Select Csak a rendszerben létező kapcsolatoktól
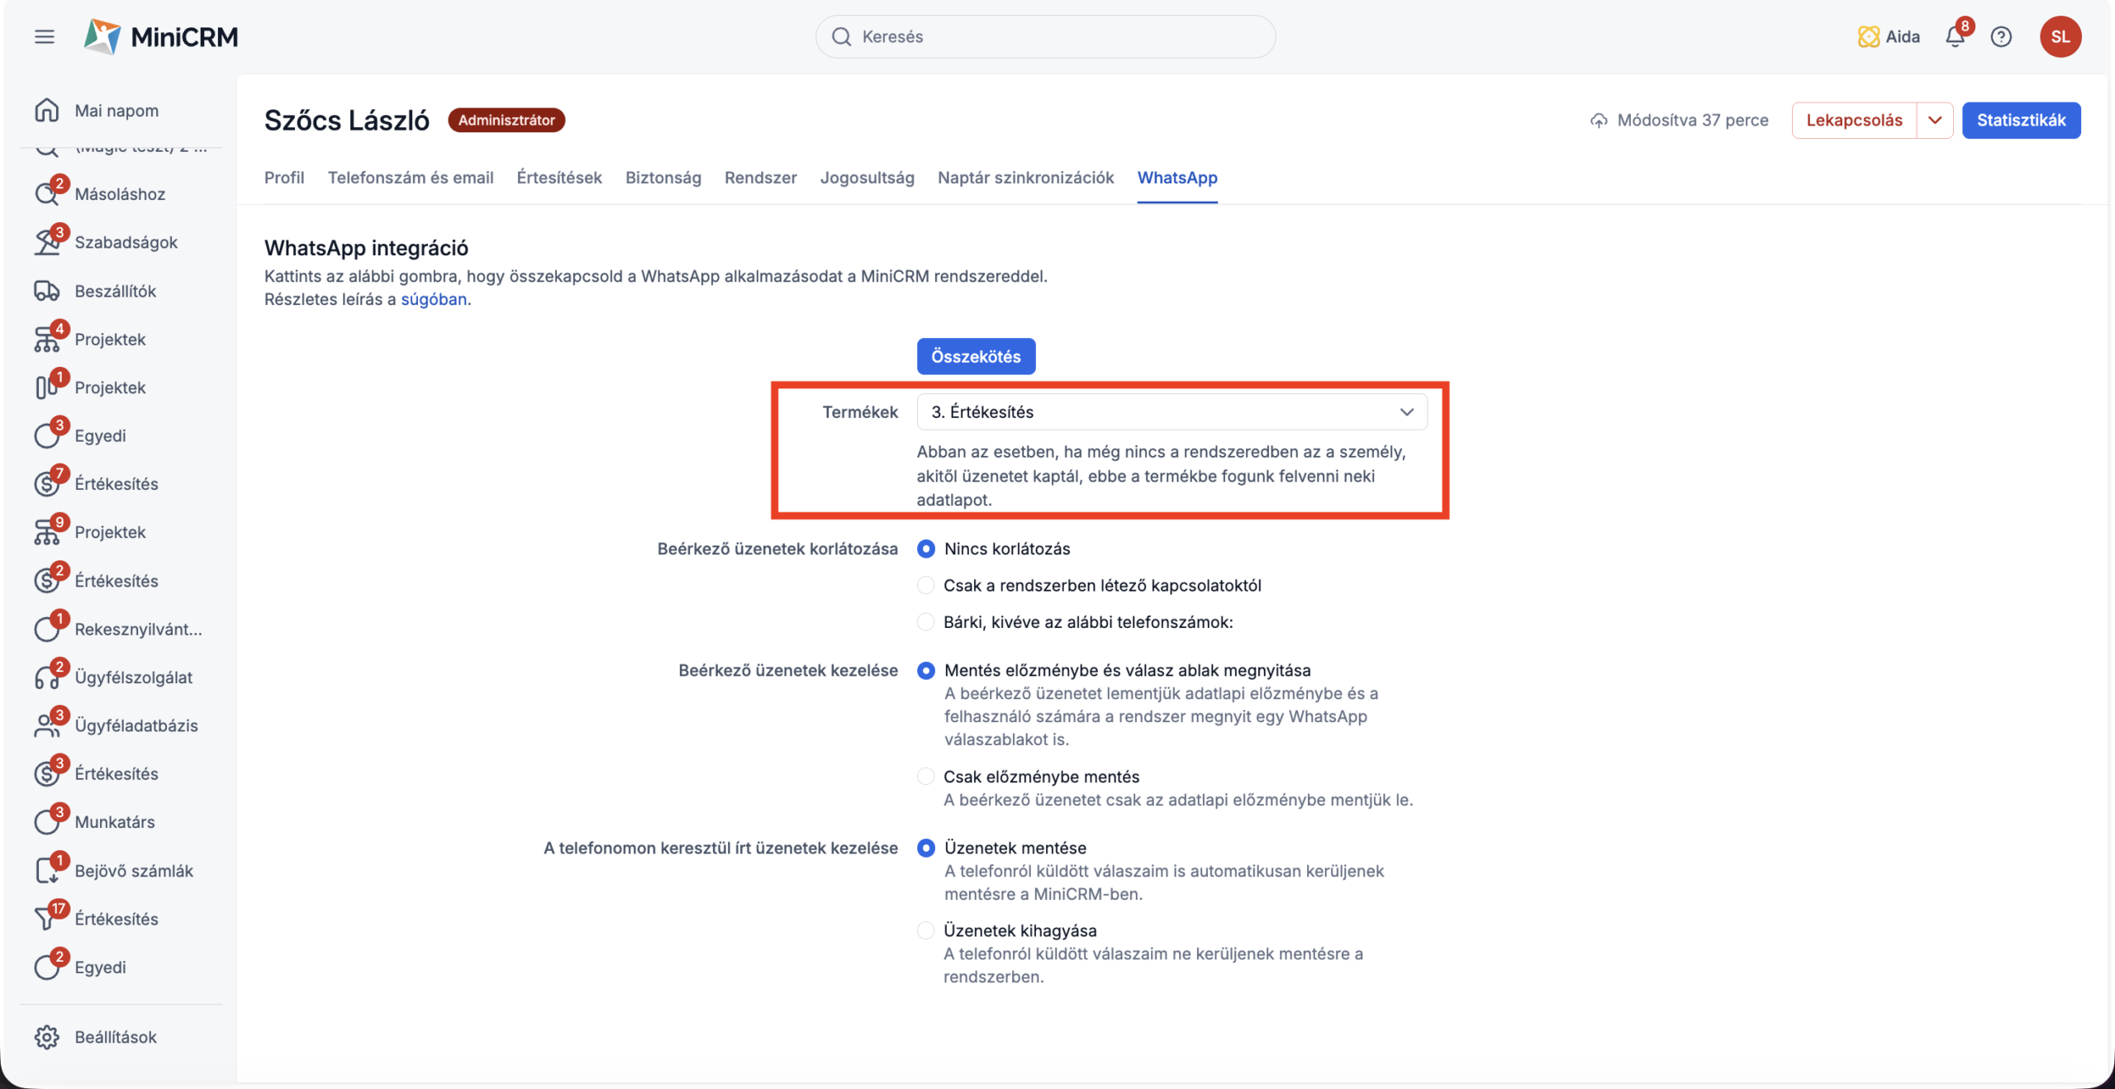The width and height of the screenshot is (2115, 1089). [926, 585]
